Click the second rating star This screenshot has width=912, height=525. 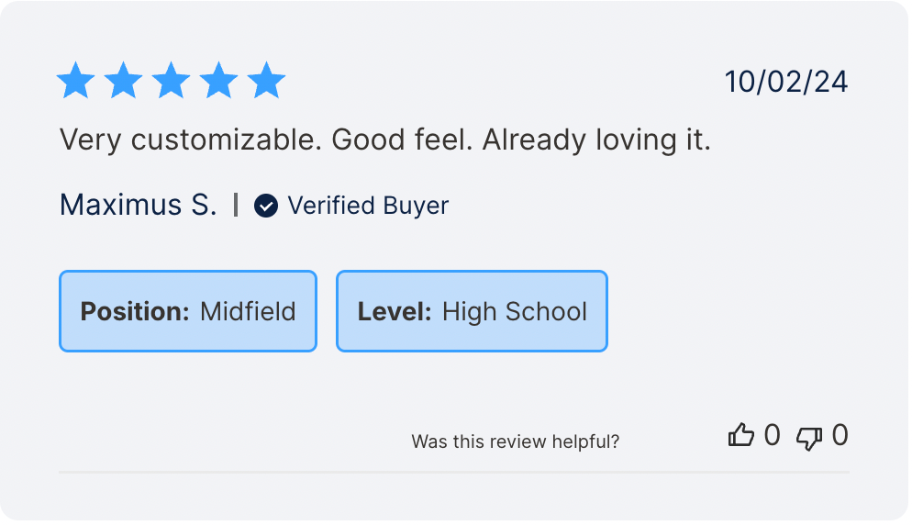click(123, 82)
